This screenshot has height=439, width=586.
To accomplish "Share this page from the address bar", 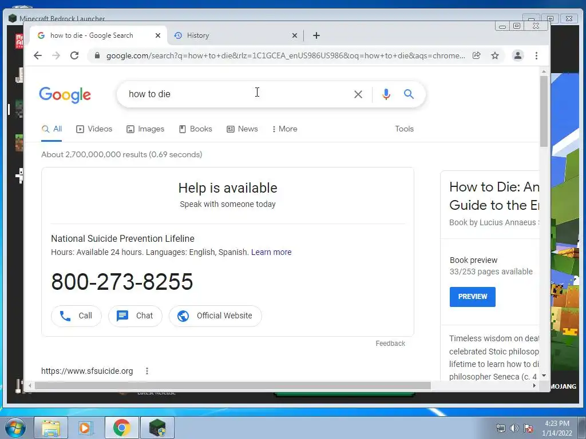I will tap(477, 55).
